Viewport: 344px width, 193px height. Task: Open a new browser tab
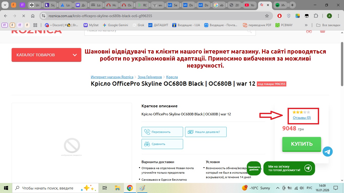pyautogui.click(x=292, y=5)
